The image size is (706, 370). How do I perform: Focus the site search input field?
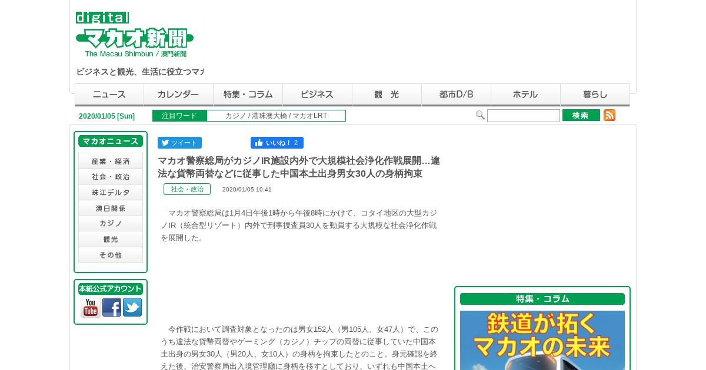click(x=524, y=116)
